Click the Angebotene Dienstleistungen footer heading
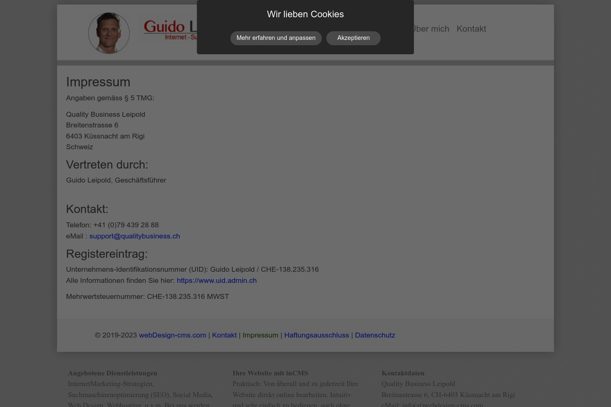611x407 pixels. point(112,373)
